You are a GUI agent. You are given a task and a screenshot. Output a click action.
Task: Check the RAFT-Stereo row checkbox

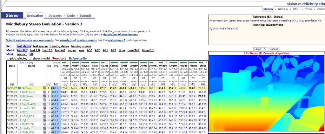(20, 92)
